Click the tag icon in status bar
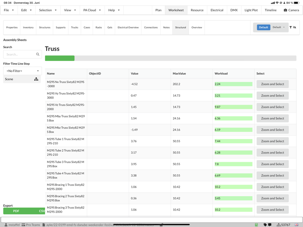 [265, 225]
